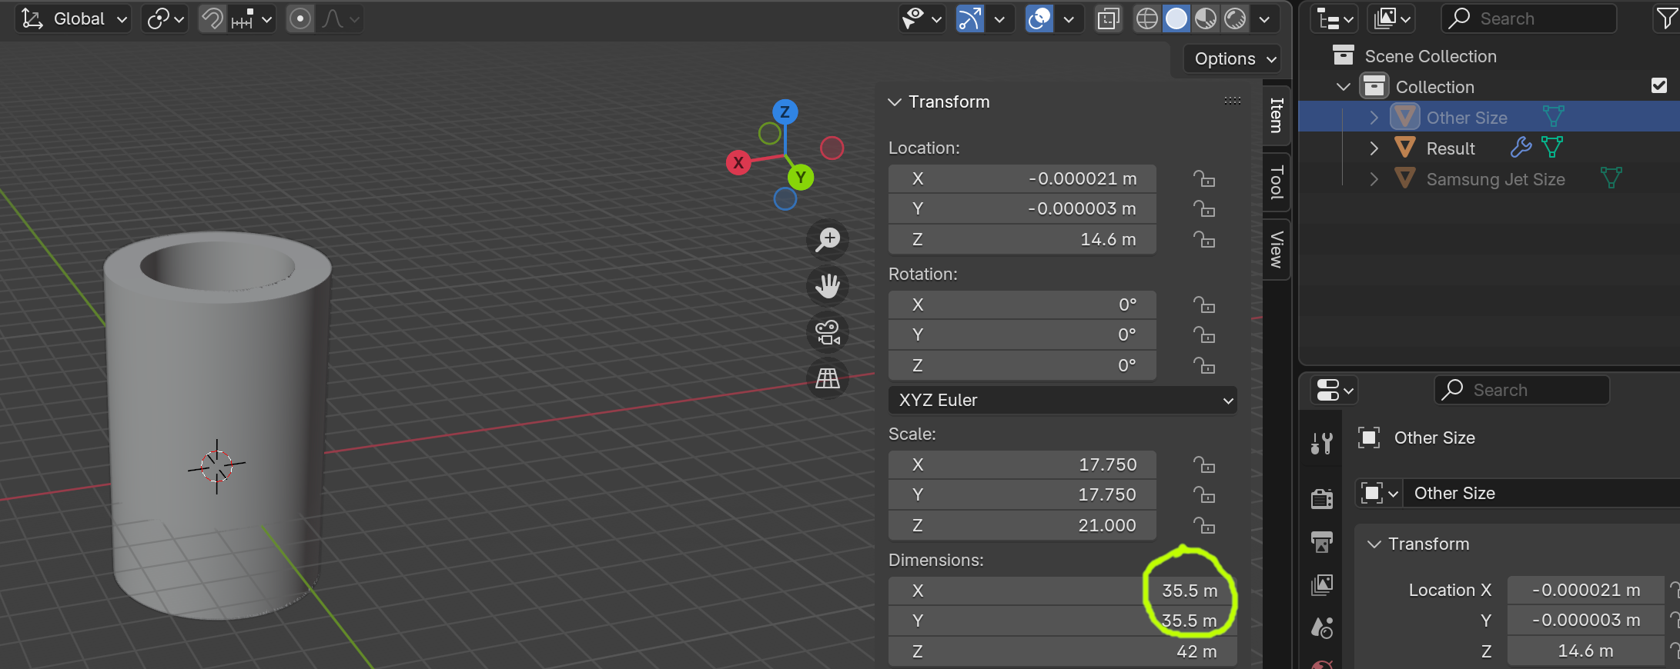Screen dimensions: 1680x669
Task: Click the Scene Collection archive icon
Action: point(1343,55)
